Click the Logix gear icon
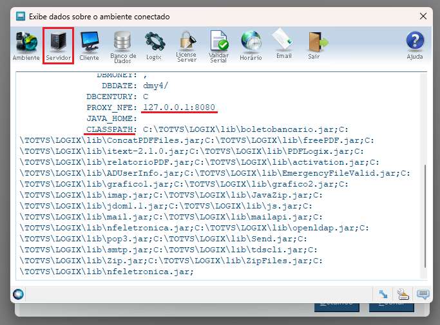The image size is (440, 325). [154, 46]
